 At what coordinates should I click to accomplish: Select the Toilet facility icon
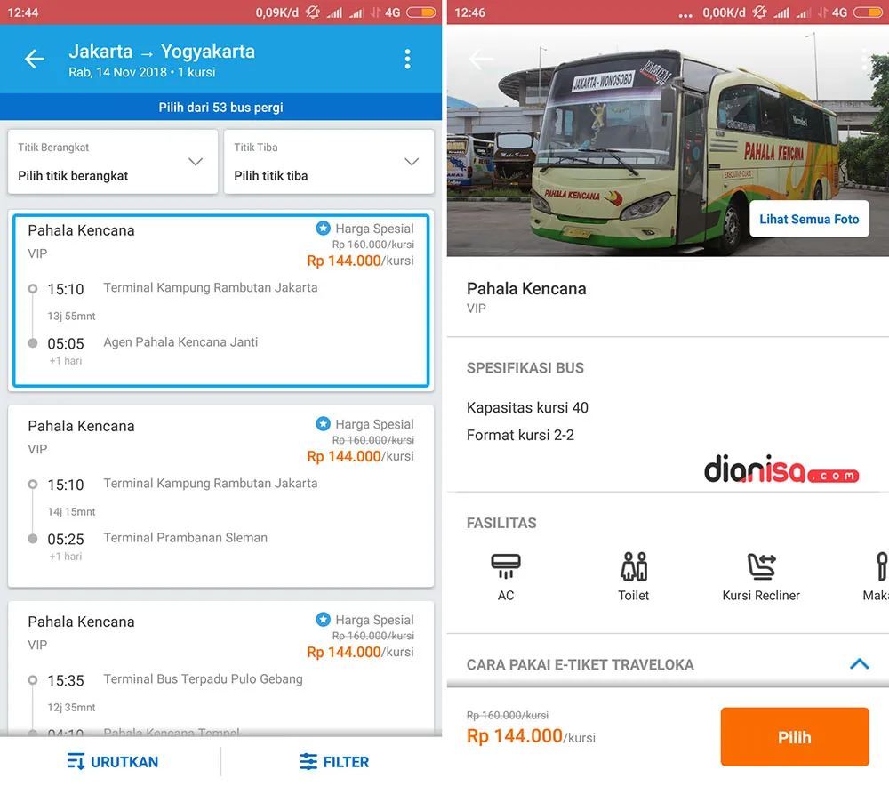pos(633,569)
